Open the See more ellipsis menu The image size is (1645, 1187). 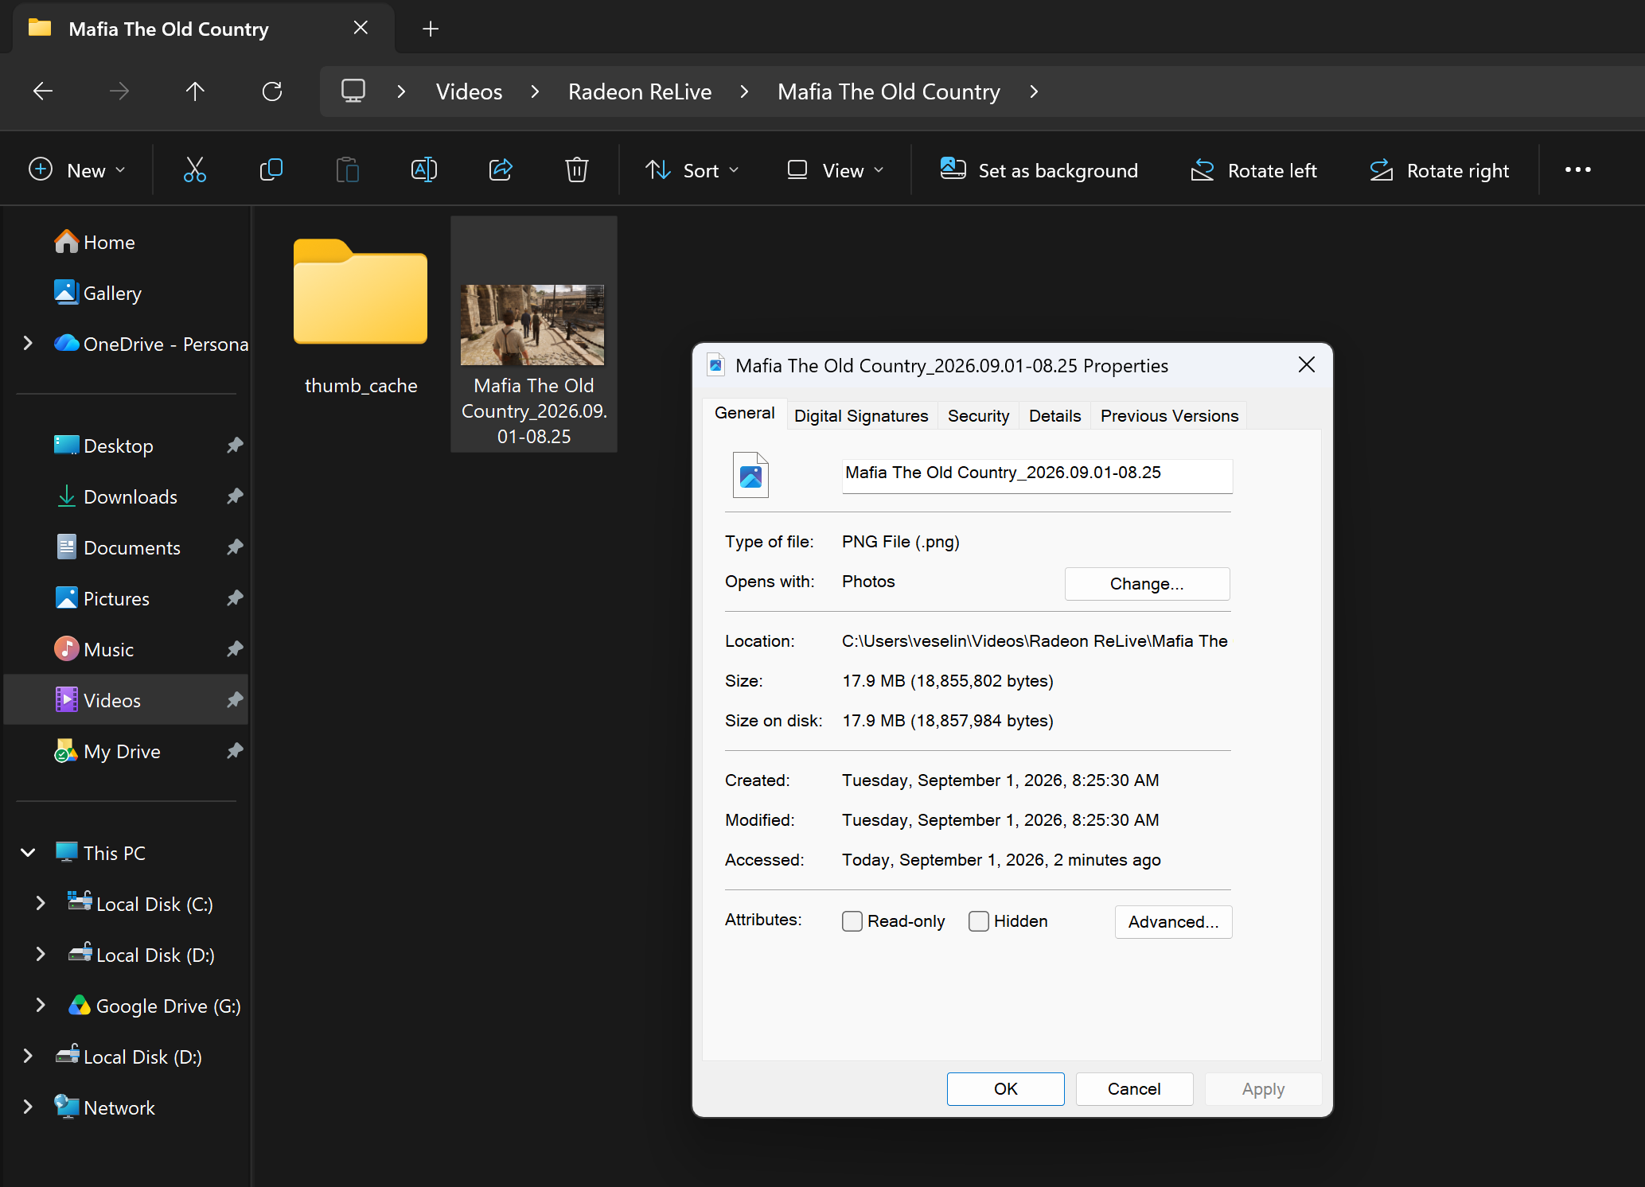pos(1578,169)
